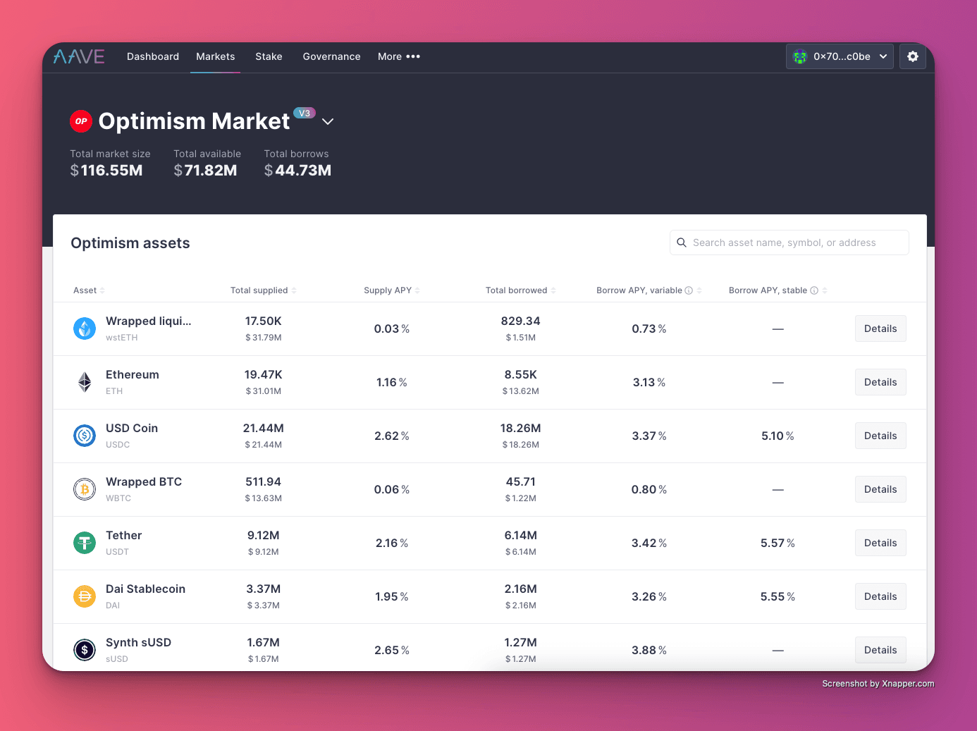The image size is (977, 731).
Task: Expand the Optimism Market selector chevron
Action: point(328,121)
